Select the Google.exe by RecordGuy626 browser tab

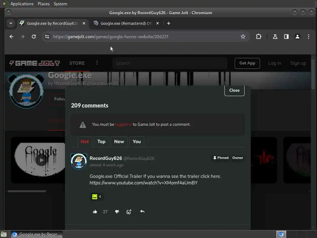tap(52, 23)
